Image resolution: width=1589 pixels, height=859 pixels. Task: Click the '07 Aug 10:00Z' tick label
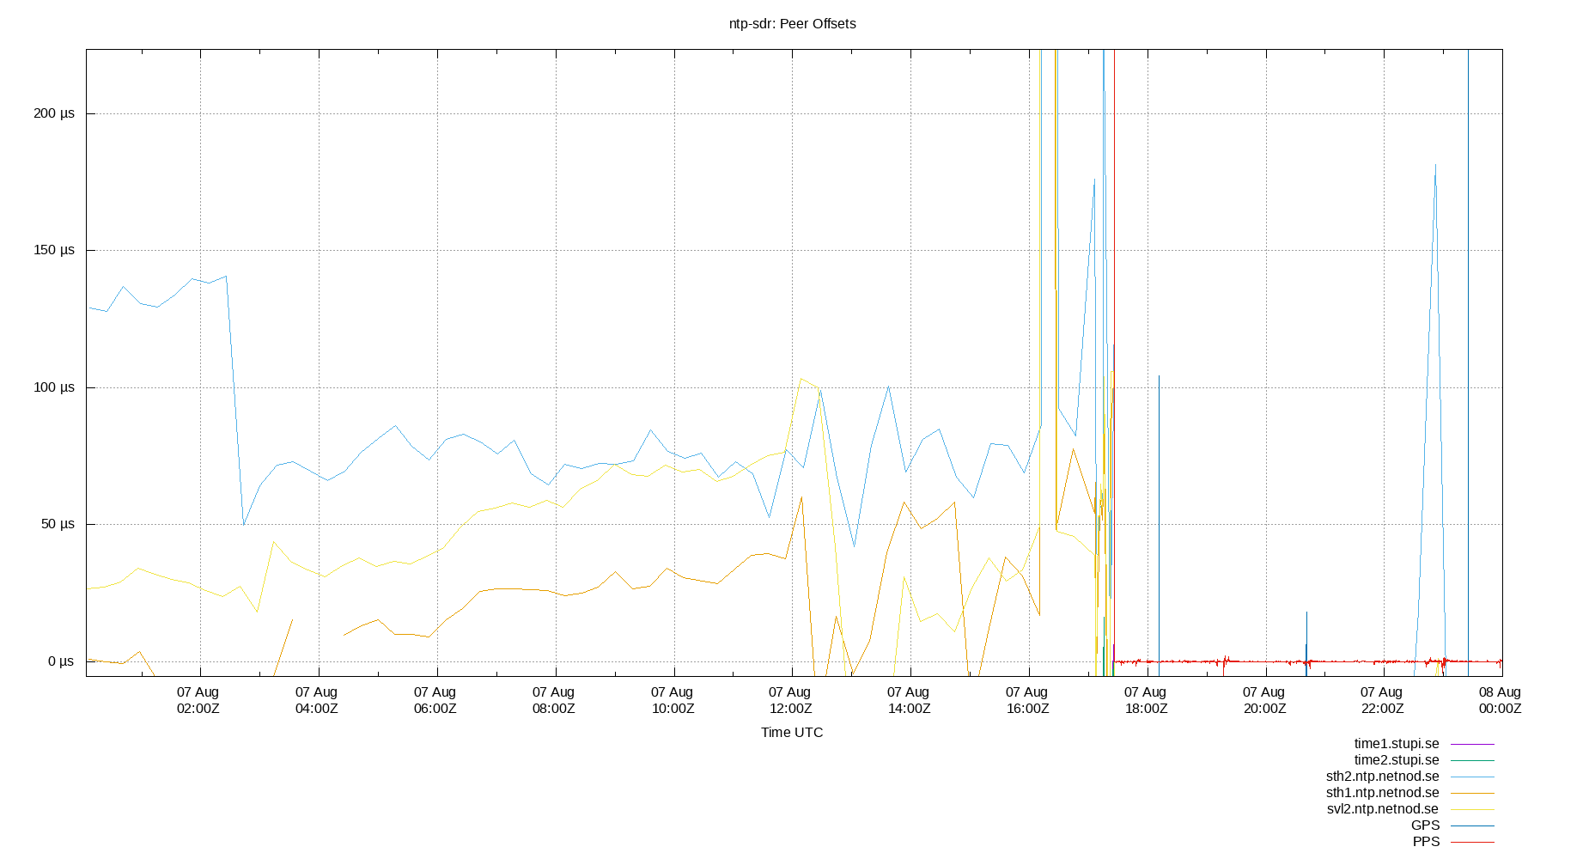click(x=673, y=700)
